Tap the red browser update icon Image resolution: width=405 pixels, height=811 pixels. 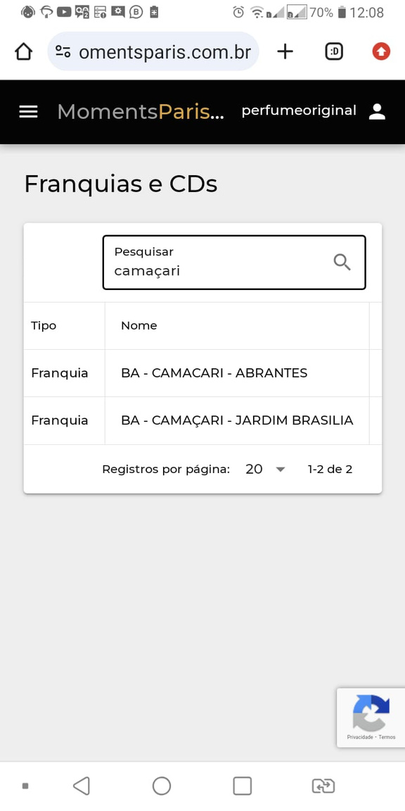click(381, 51)
